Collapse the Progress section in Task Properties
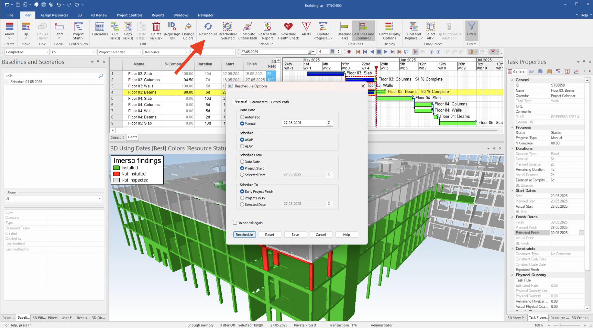This screenshot has height=328, width=593. coord(512,128)
